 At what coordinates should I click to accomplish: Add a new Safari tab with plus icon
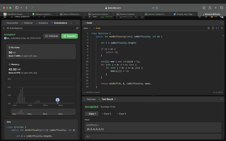(216, 8)
